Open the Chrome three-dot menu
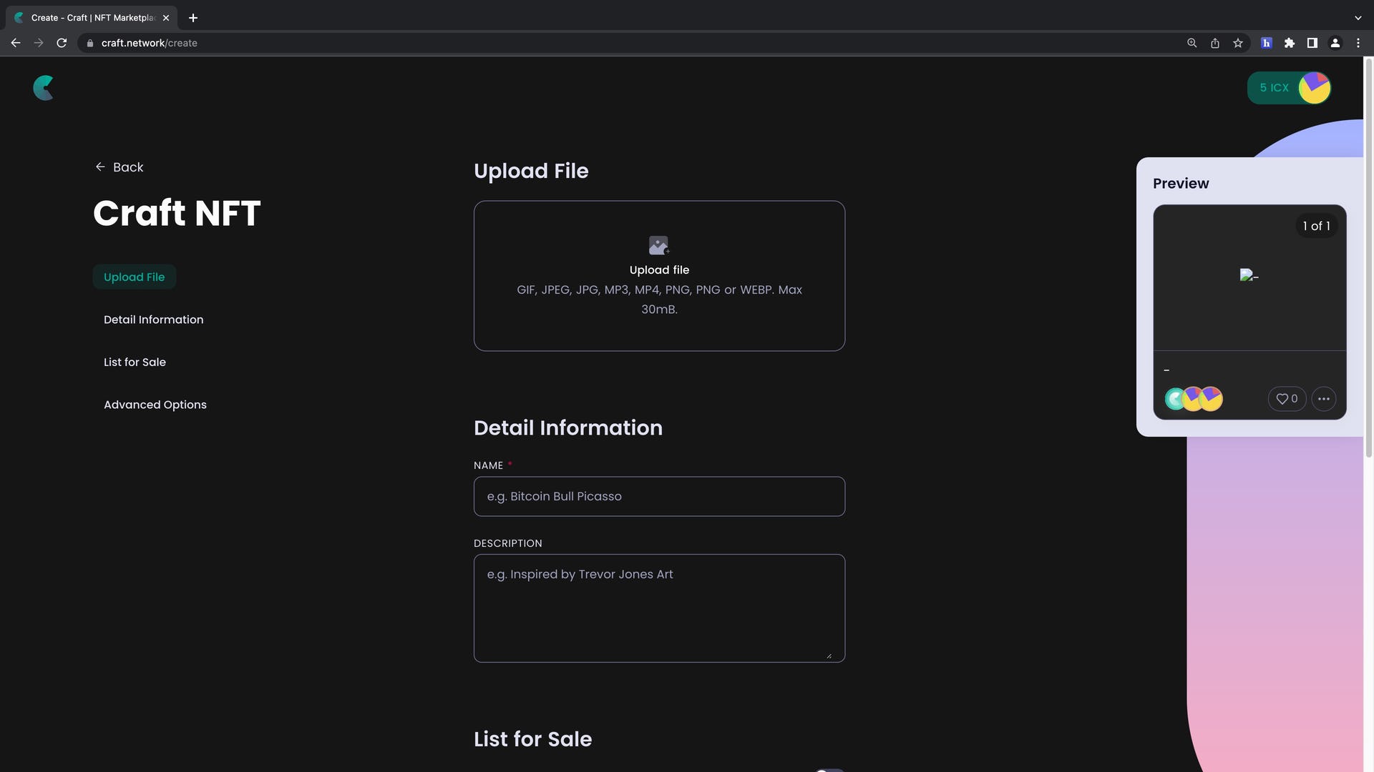Image resolution: width=1374 pixels, height=772 pixels. coord(1358,43)
